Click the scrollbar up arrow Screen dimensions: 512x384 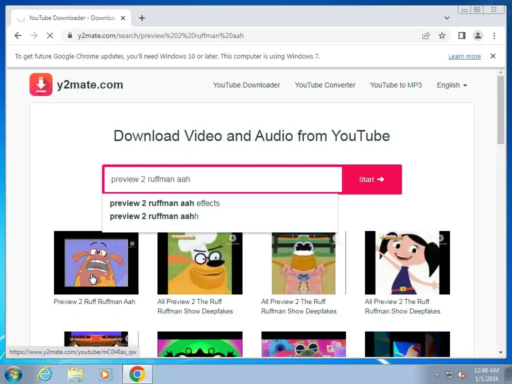point(500,72)
